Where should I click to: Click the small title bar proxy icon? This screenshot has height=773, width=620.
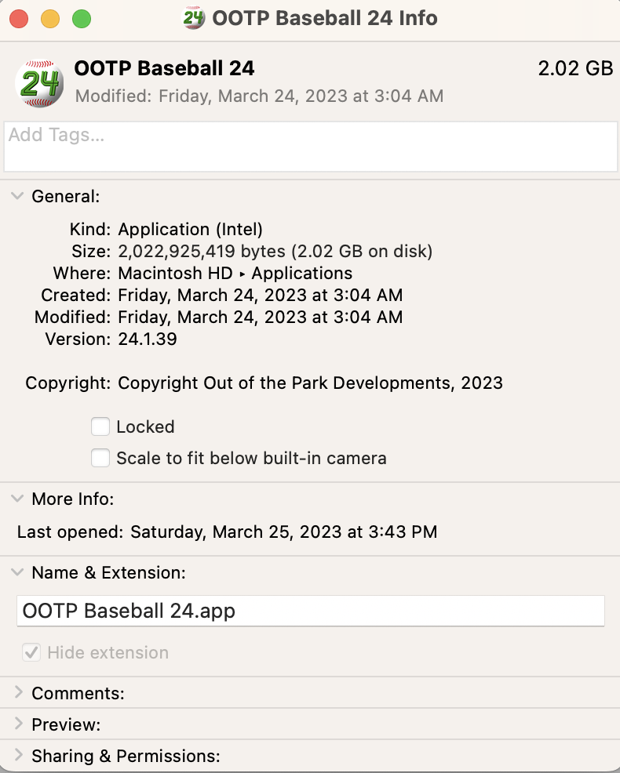193,17
